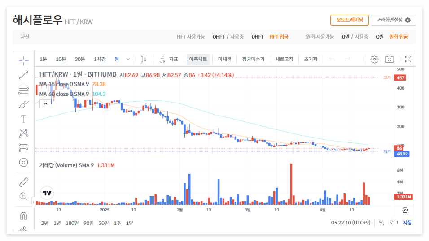The height and width of the screenshot is (241, 429).
Task: Click 초기화 reset chart
Action: pos(311,59)
